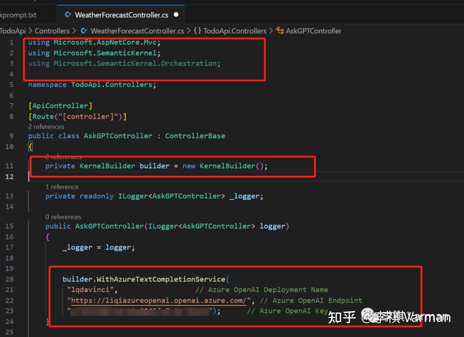Click the class symbol icon beside AskGPTController
Viewport: 464px width, 337px height.
point(280,31)
